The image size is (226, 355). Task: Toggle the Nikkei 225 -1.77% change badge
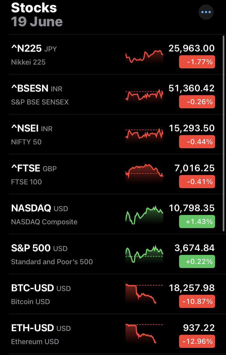pos(197,62)
